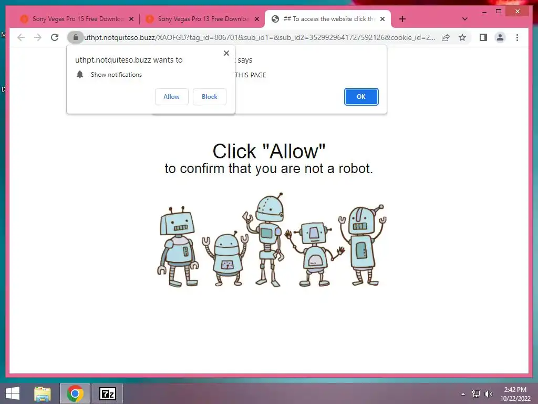
Task: Block notifications in the permission prompt
Action: tap(209, 97)
